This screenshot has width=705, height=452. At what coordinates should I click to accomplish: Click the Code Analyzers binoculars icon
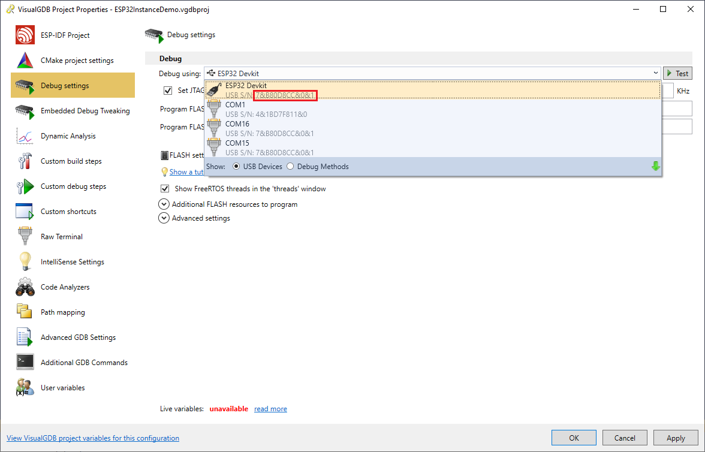click(25, 287)
